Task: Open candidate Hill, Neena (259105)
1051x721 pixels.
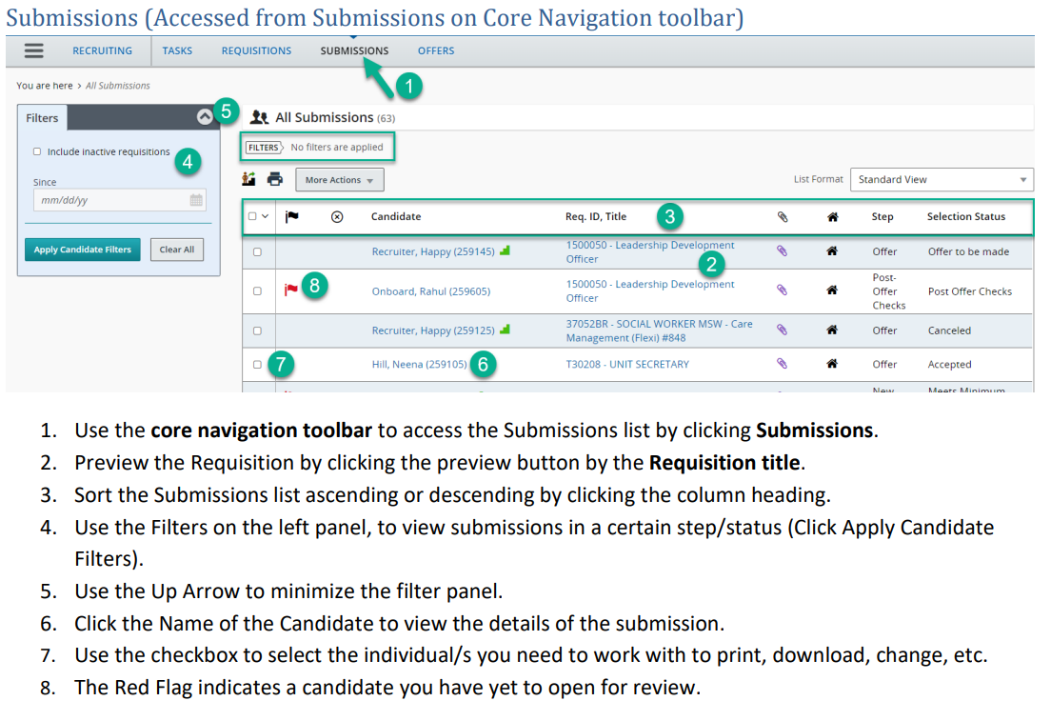Action: (419, 364)
